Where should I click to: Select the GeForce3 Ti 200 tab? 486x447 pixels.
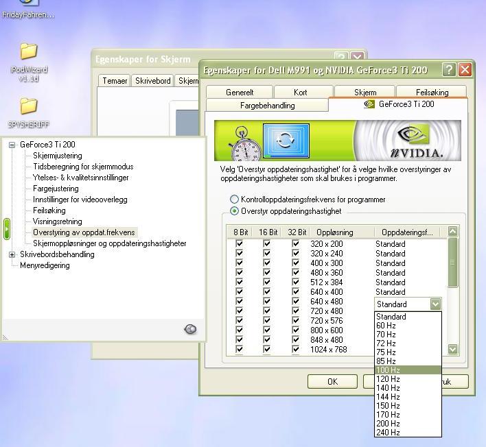pyautogui.click(x=399, y=104)
